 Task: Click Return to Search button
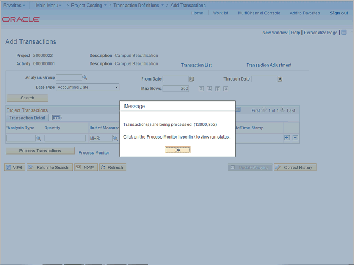coord(50,167)
